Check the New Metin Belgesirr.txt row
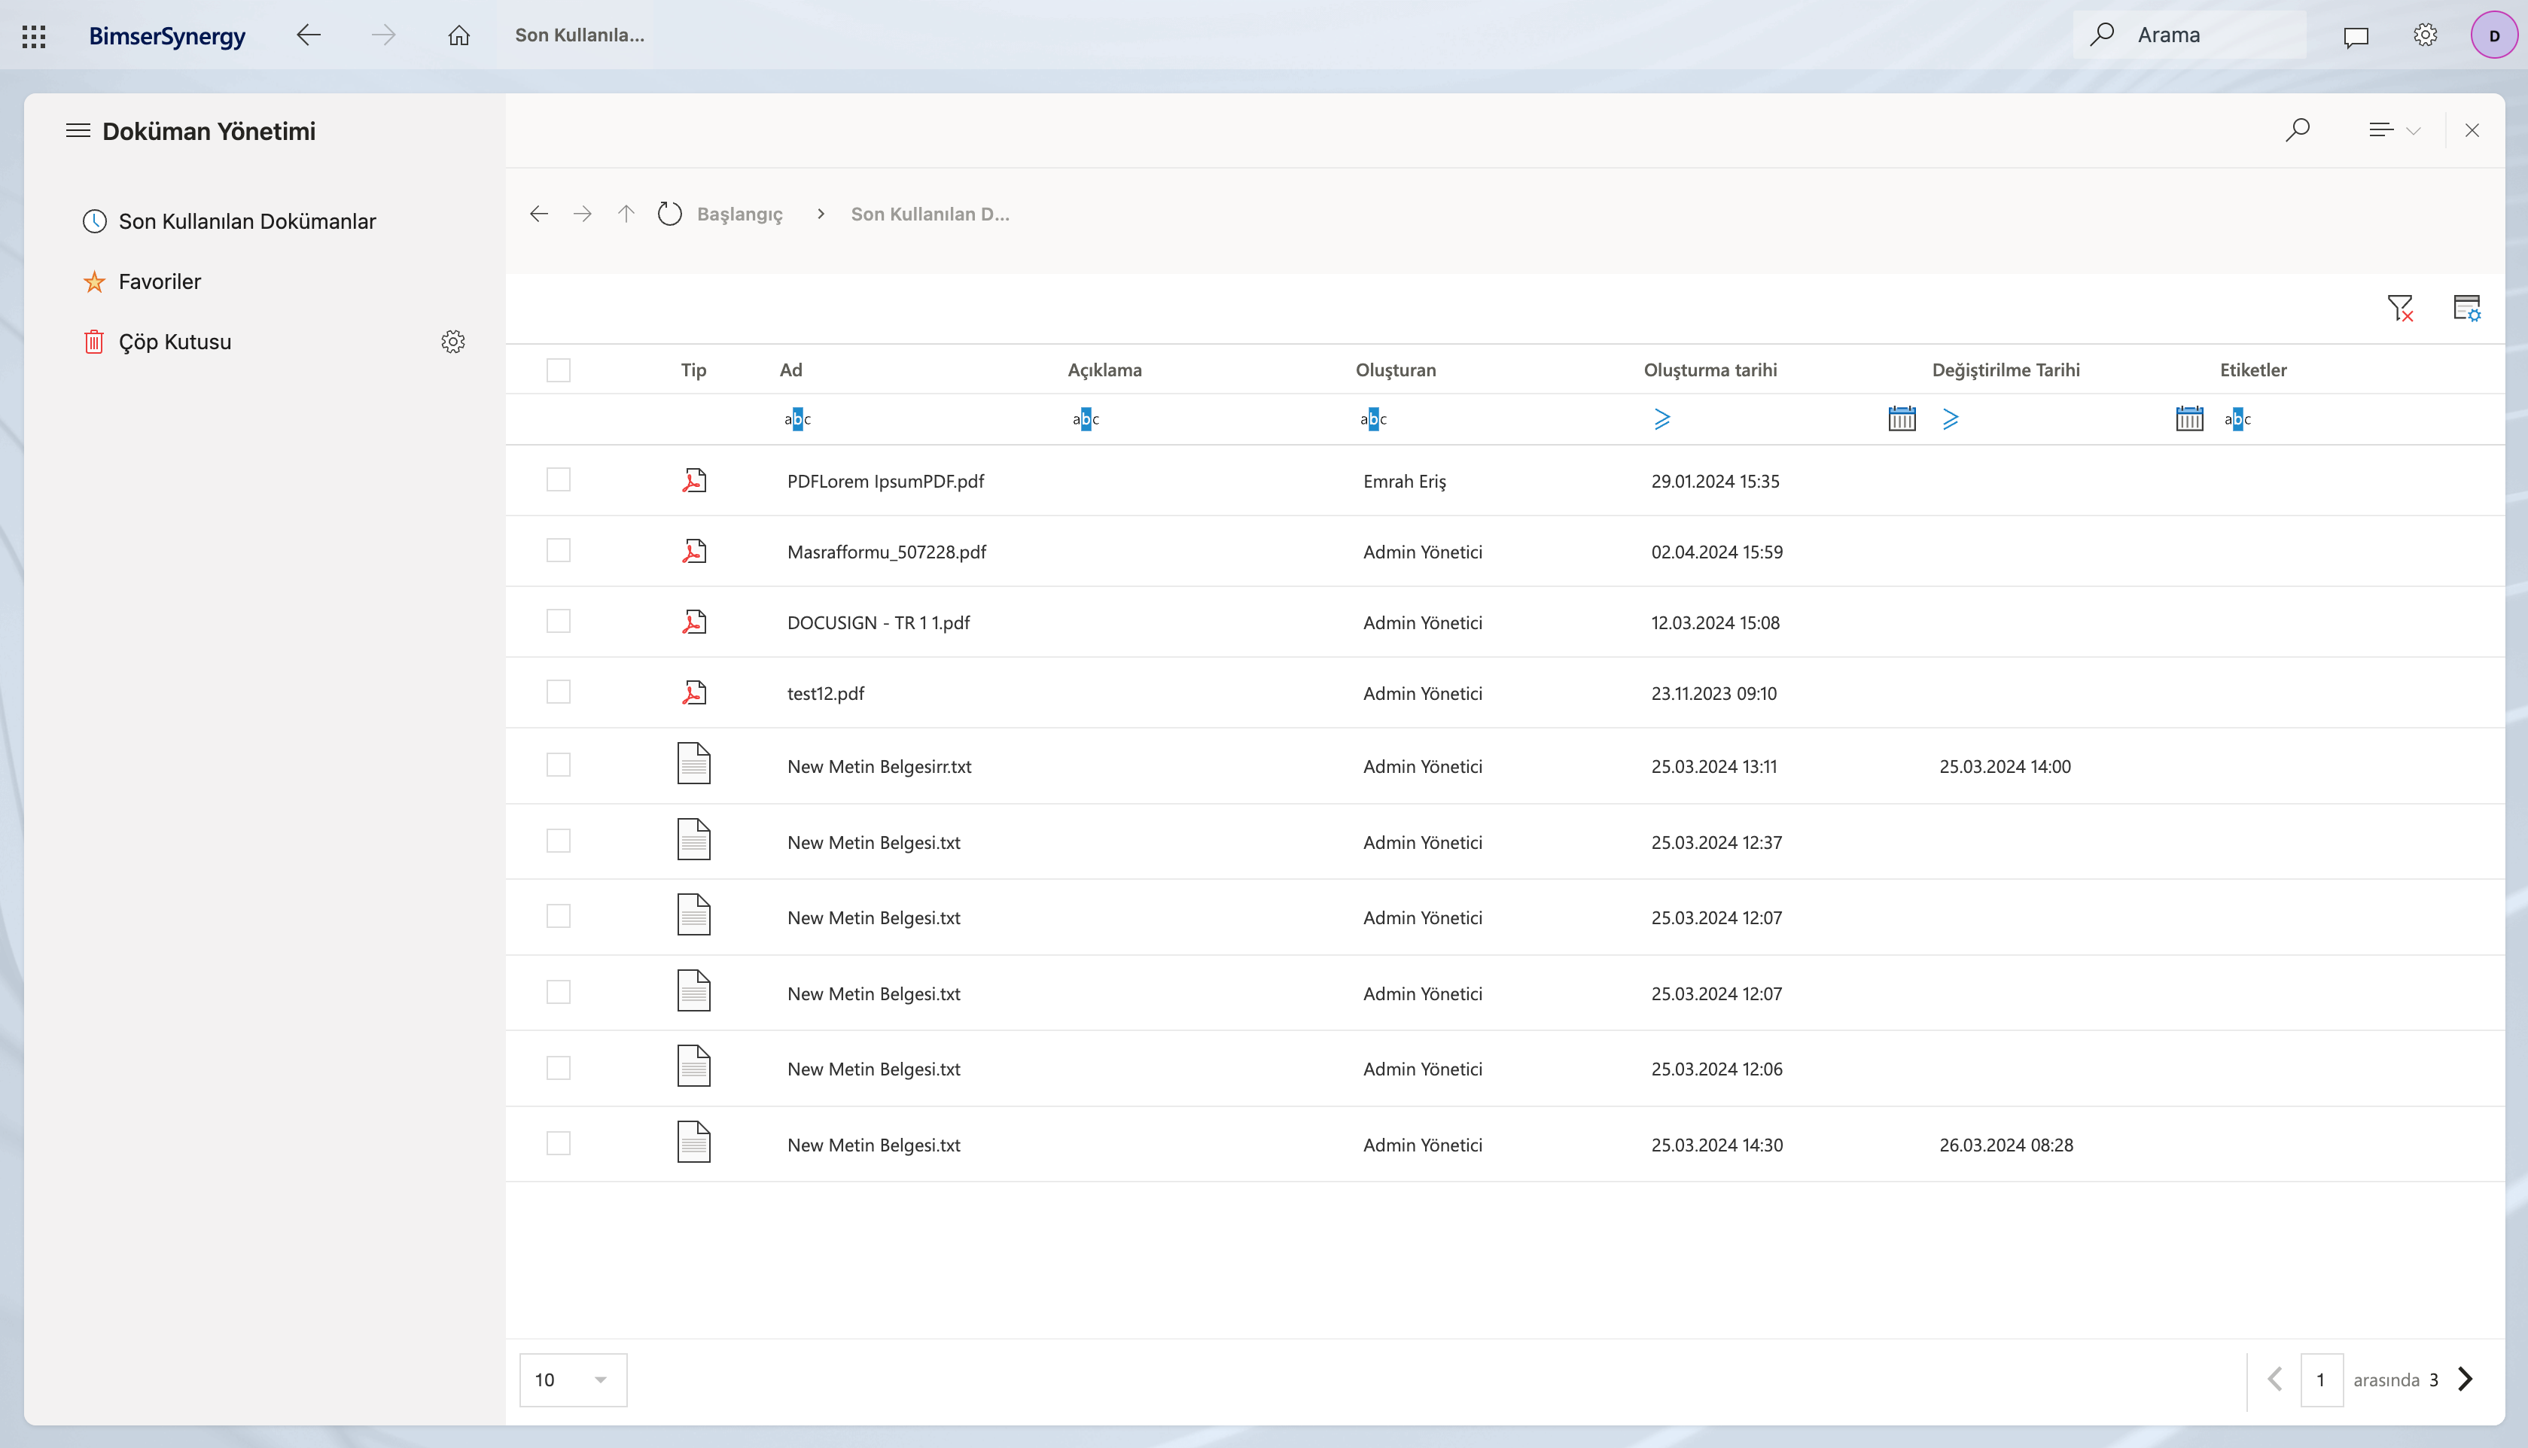The height and width of the screenshot is (1448, 2528). coord(559,765)
